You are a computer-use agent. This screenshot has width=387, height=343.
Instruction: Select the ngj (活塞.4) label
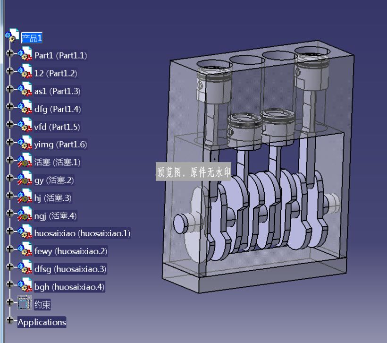pos(56,216)
